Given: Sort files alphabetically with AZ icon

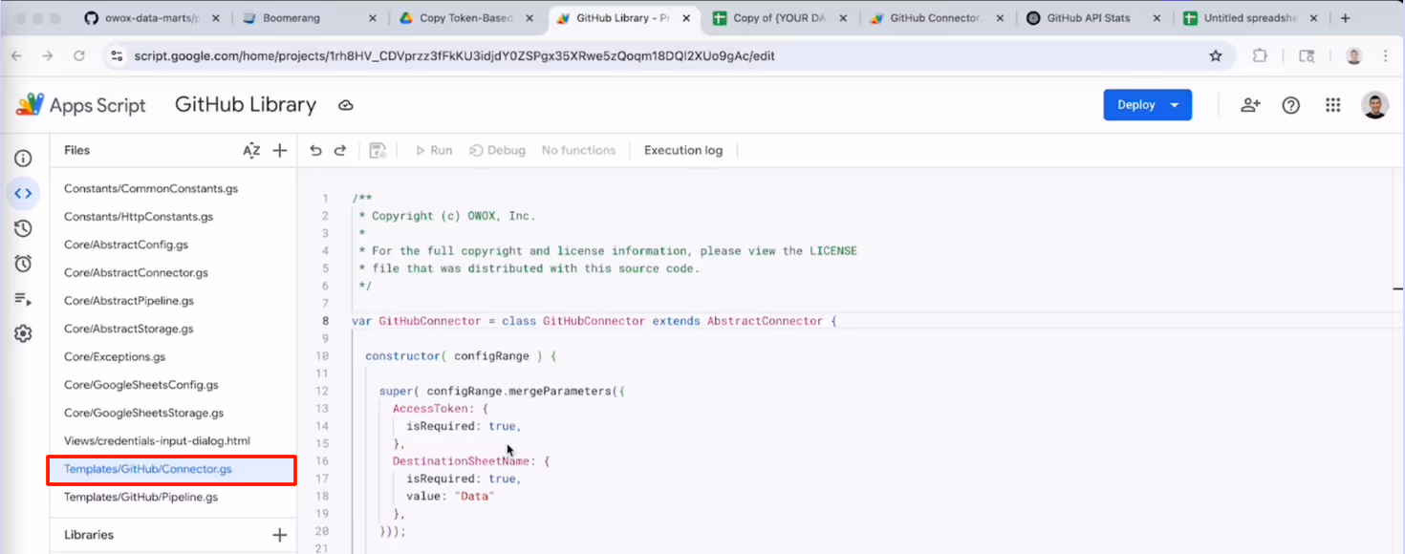Looking at the screenshot, I should [x=251, y=150].
